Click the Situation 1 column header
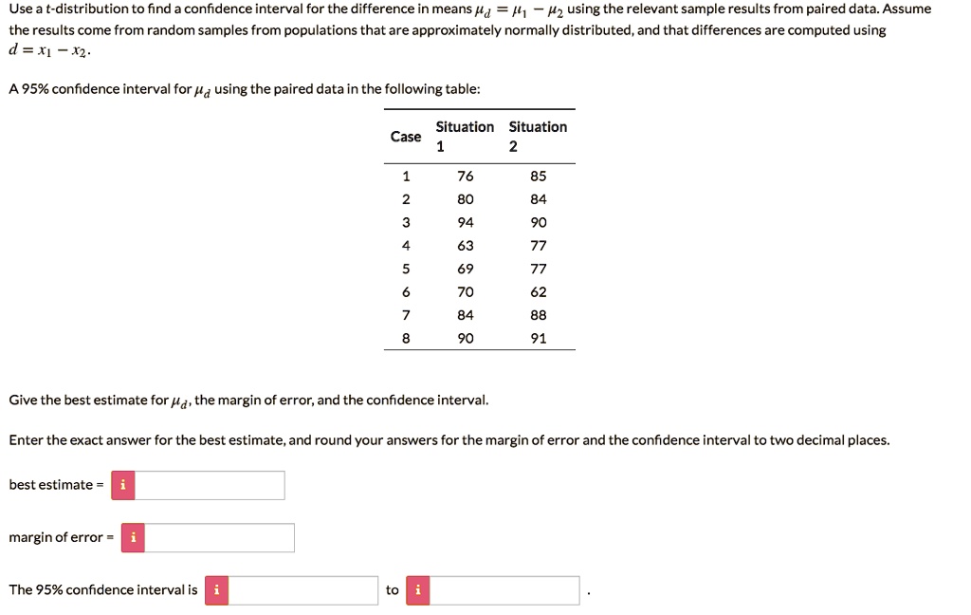The width and height of the screenshot is (971, 615). pyautogui.click(x=464, y=136)
